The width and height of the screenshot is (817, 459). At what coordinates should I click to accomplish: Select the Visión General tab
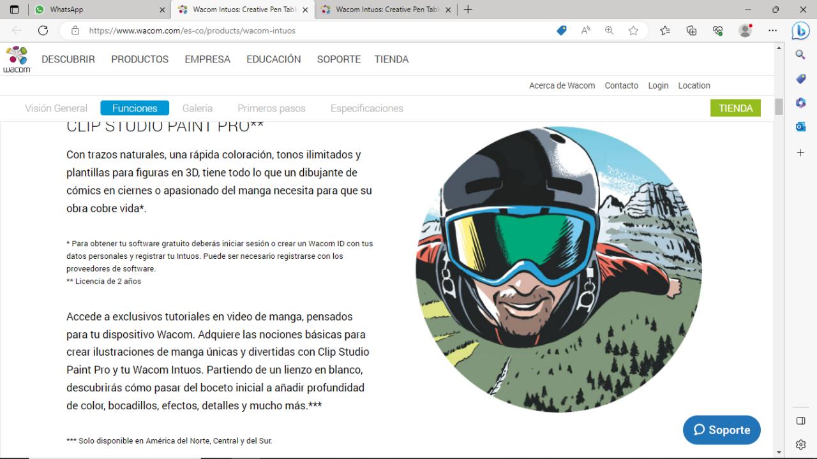(56, 108)
